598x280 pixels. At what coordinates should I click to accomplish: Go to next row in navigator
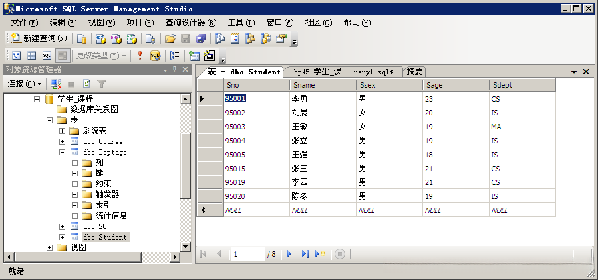(x=289, y=254)
